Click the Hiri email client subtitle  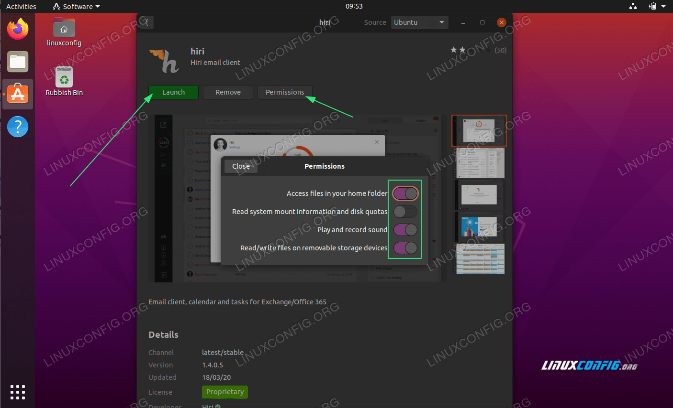(215, 63)
